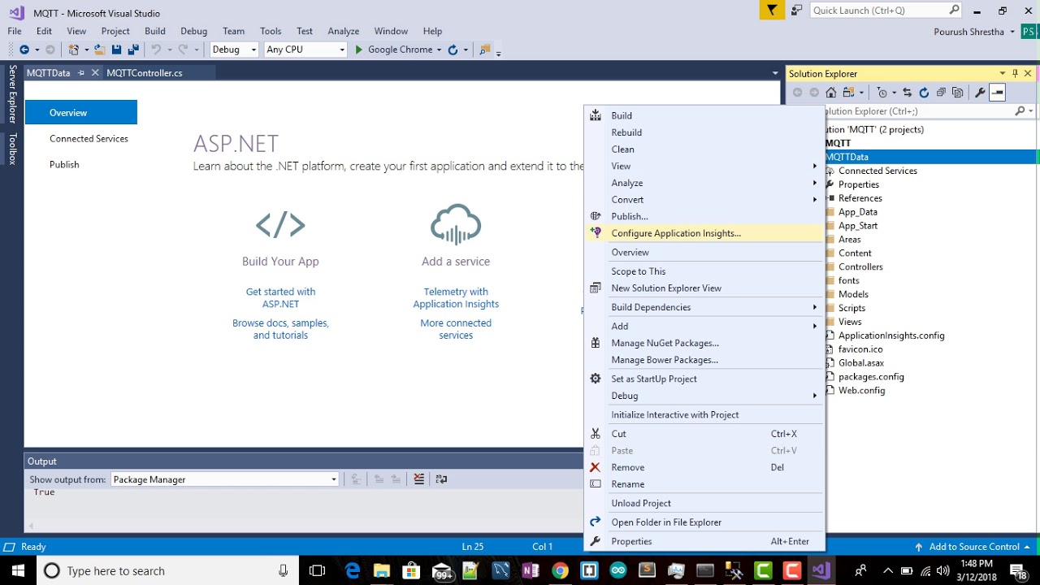
Task: Open the Debug configuration dropdown
Action: (x=234, y=50)
